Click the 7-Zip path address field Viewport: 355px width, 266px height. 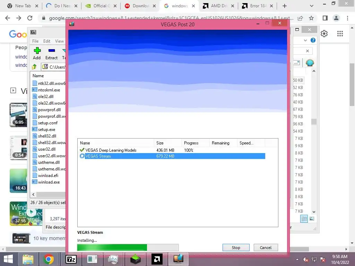point(54,67)
